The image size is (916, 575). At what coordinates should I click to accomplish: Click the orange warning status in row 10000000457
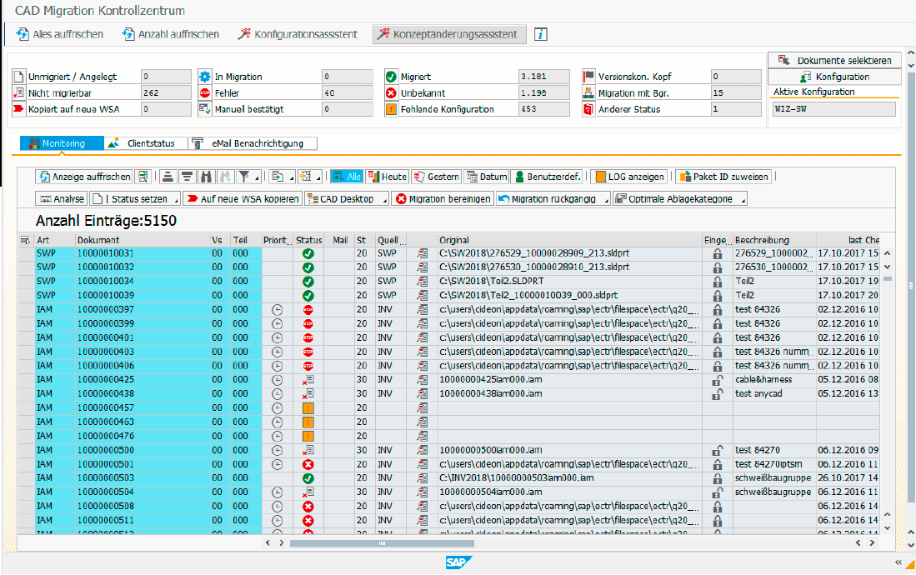[x=308, y=407]
